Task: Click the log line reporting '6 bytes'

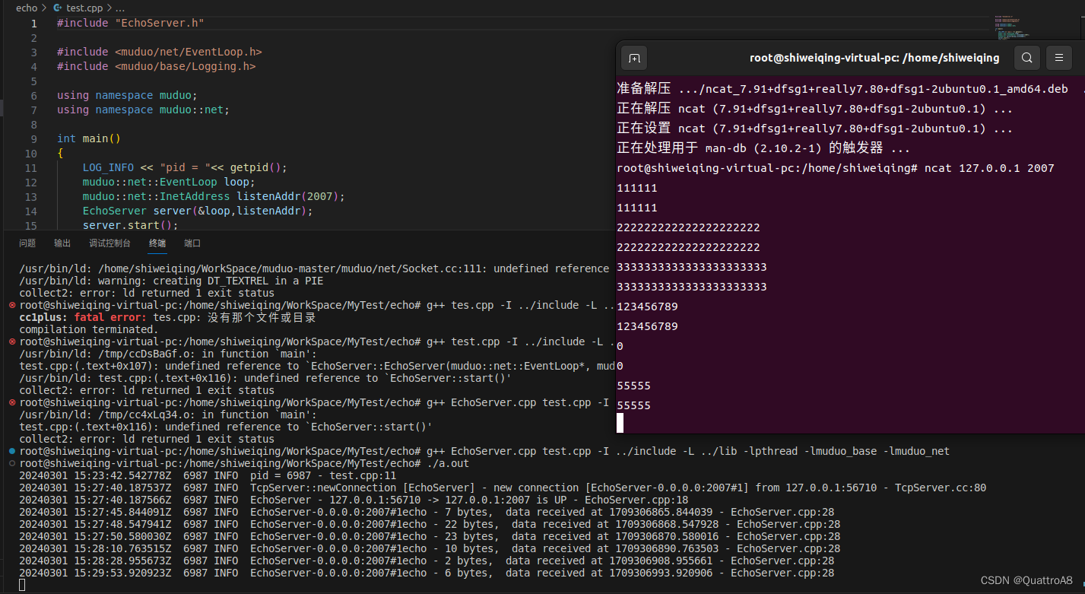Action: coord(427,573)
